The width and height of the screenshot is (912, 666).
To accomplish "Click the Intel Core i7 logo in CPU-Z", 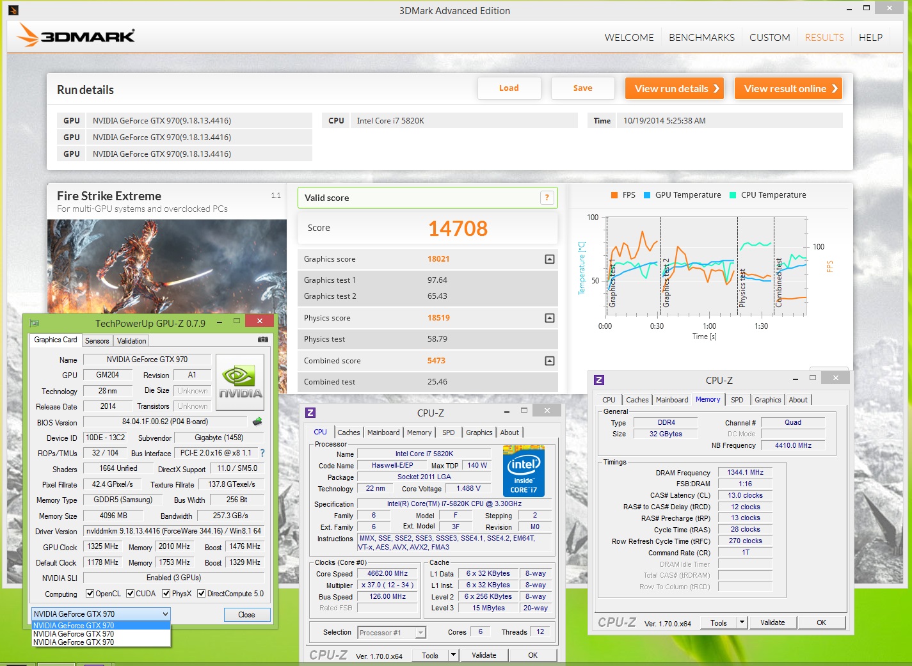I will coord(524,472).
